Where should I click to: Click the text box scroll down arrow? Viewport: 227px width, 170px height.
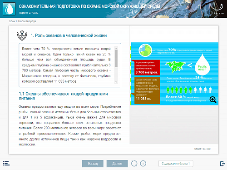point(116,82)
